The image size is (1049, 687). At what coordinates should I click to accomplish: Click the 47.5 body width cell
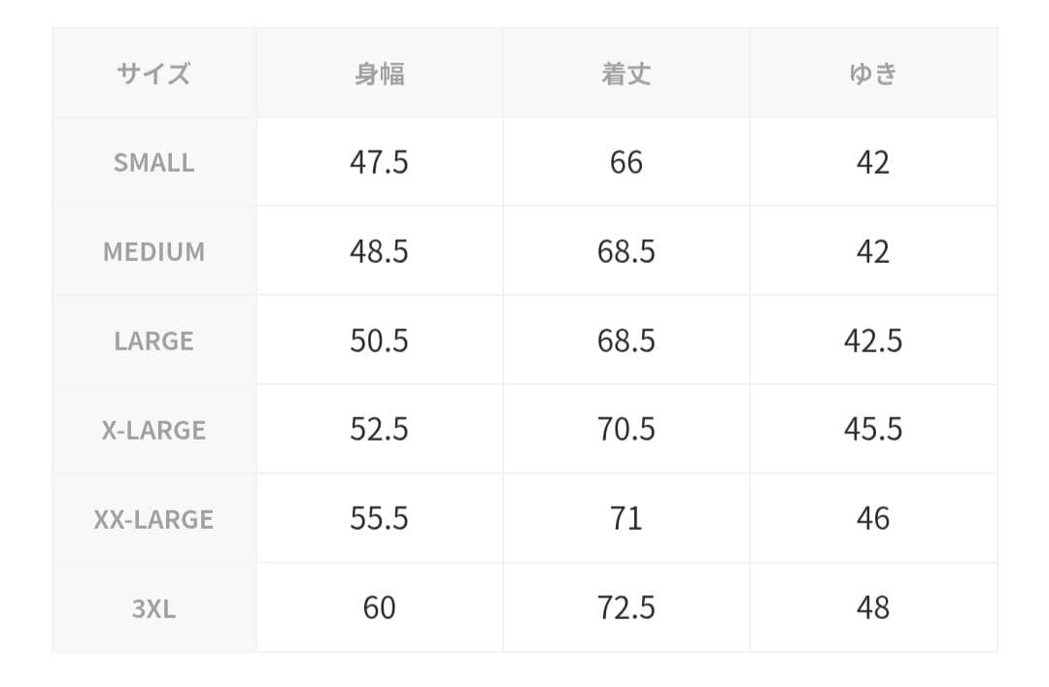coord(379,162)
